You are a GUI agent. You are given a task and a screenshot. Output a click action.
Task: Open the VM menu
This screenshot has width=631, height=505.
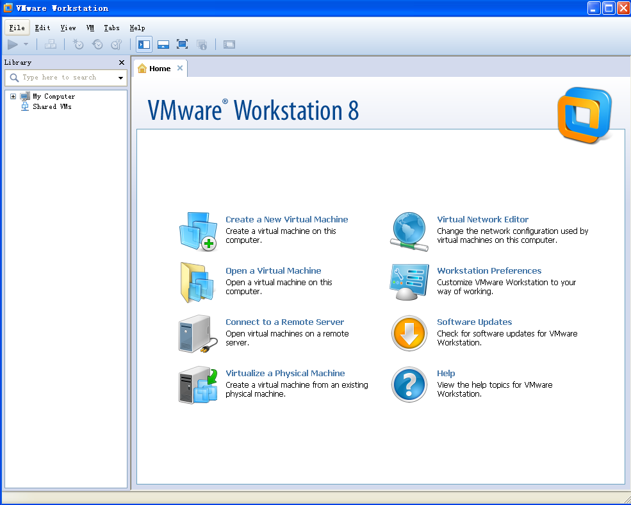tap(90, 28)
